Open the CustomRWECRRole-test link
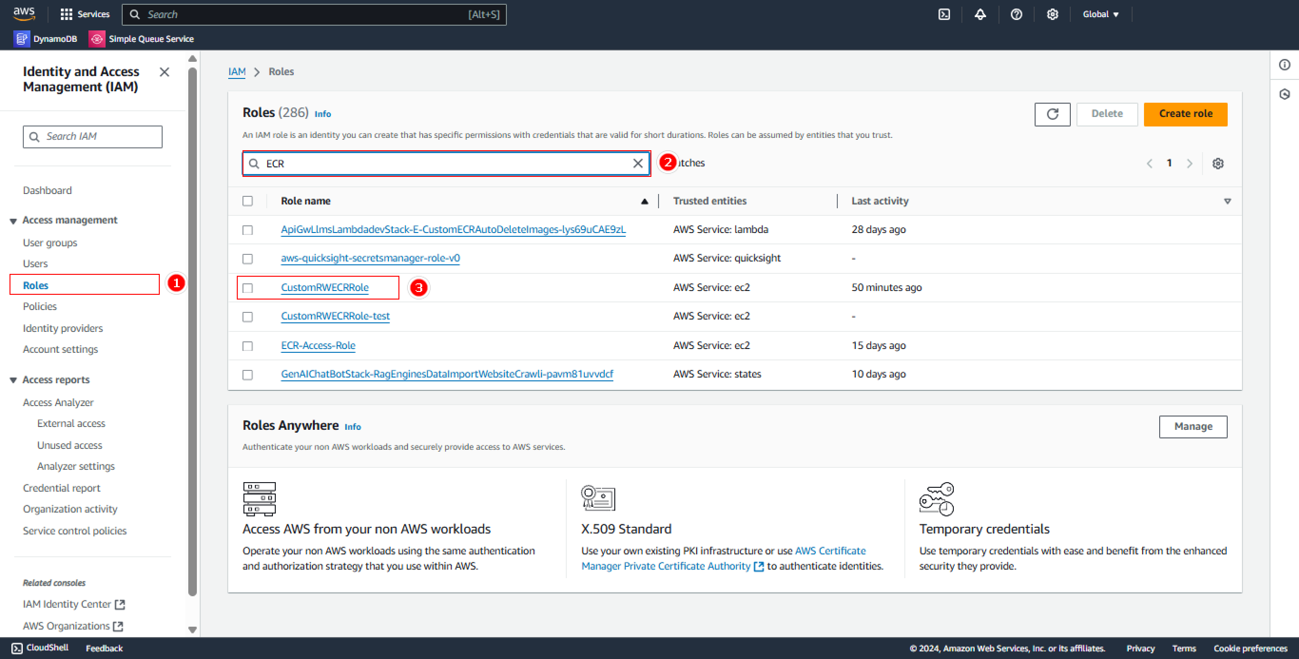 tap(335, 316)
